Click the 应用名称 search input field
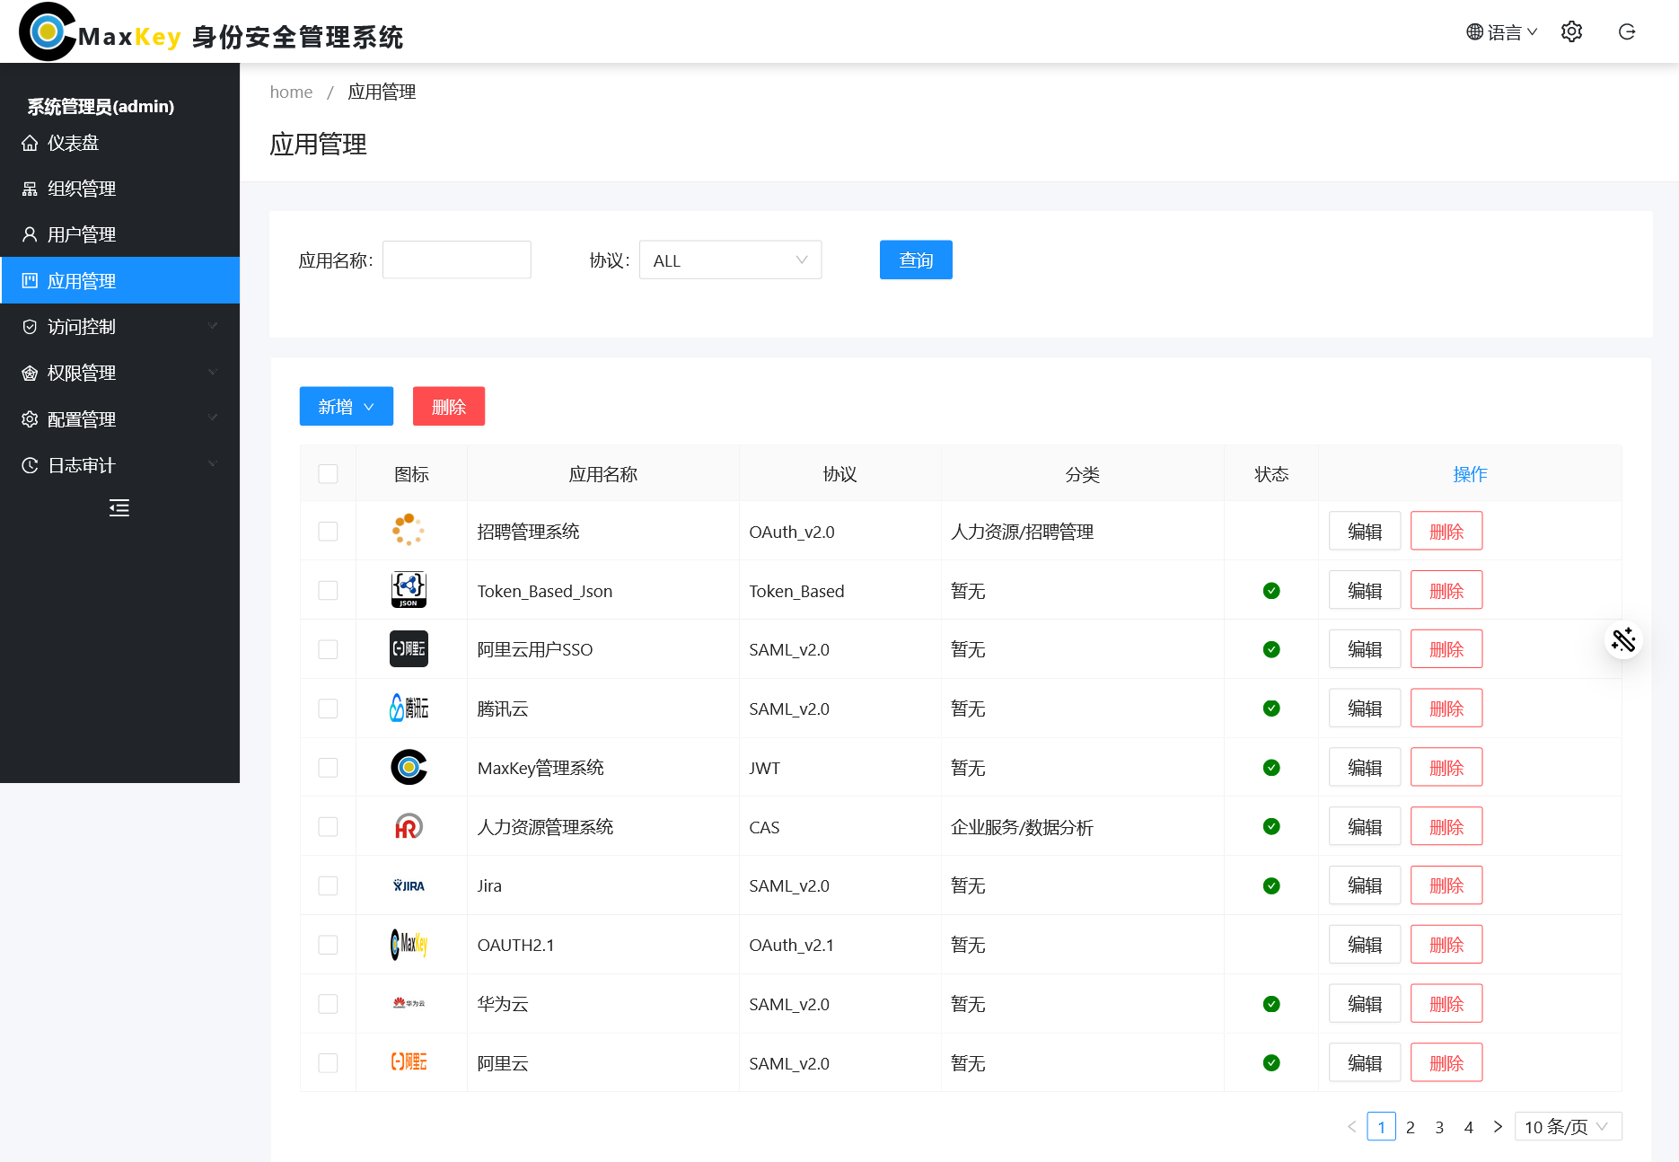Viewport: 1679px width, 1162px height. (x=456, y=260)
